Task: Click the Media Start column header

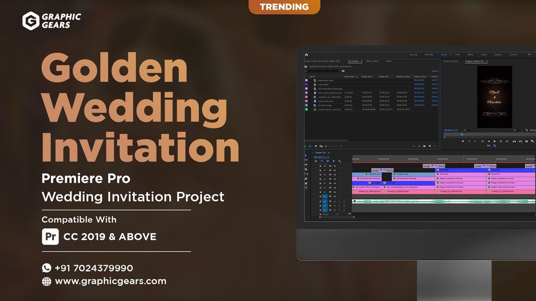Action: pos(367,77)
